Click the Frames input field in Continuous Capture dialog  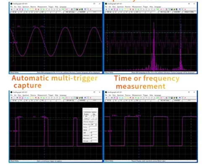point(87,116)
